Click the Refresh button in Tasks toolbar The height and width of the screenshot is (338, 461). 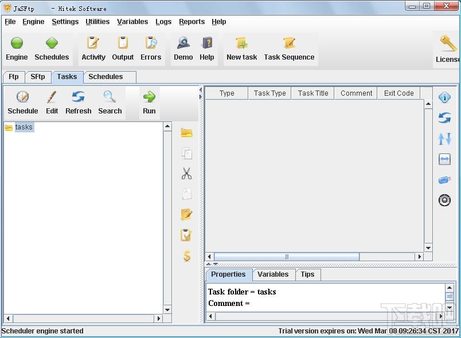pos(78,103)
